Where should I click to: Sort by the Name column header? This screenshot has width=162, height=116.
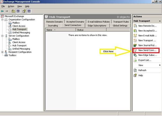click(61, 30)
